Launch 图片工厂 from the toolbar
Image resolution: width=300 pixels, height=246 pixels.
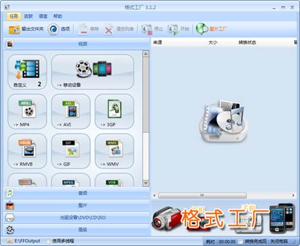[x=211, y=29]
